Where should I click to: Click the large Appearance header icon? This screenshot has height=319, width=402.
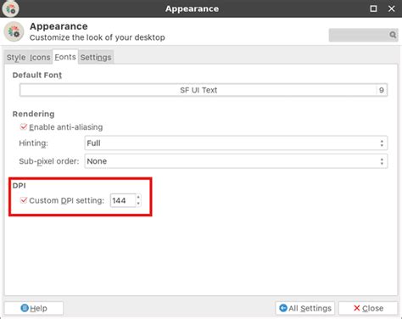click(14, 31)
